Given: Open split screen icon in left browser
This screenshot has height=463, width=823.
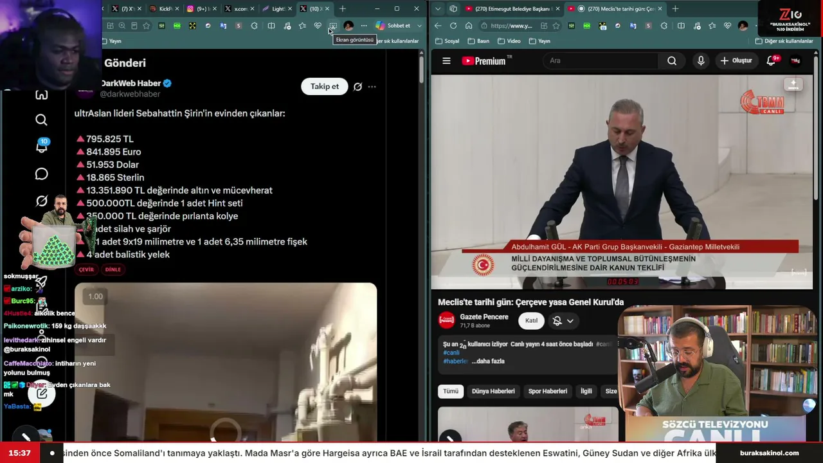Looking at the screenshot, I should pos(271,26).
